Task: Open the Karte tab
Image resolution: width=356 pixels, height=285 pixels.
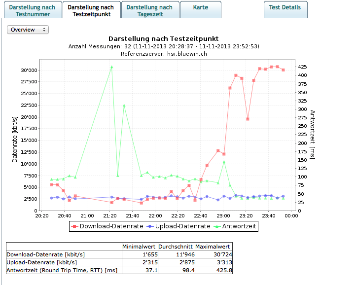Action: point(200,8)
